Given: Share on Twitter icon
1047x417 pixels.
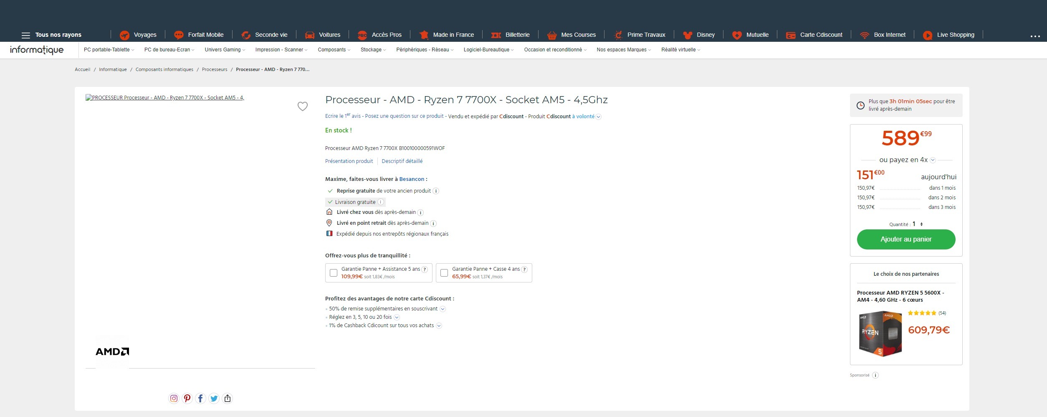Looking at the screenshot, I should click(214, 399).
